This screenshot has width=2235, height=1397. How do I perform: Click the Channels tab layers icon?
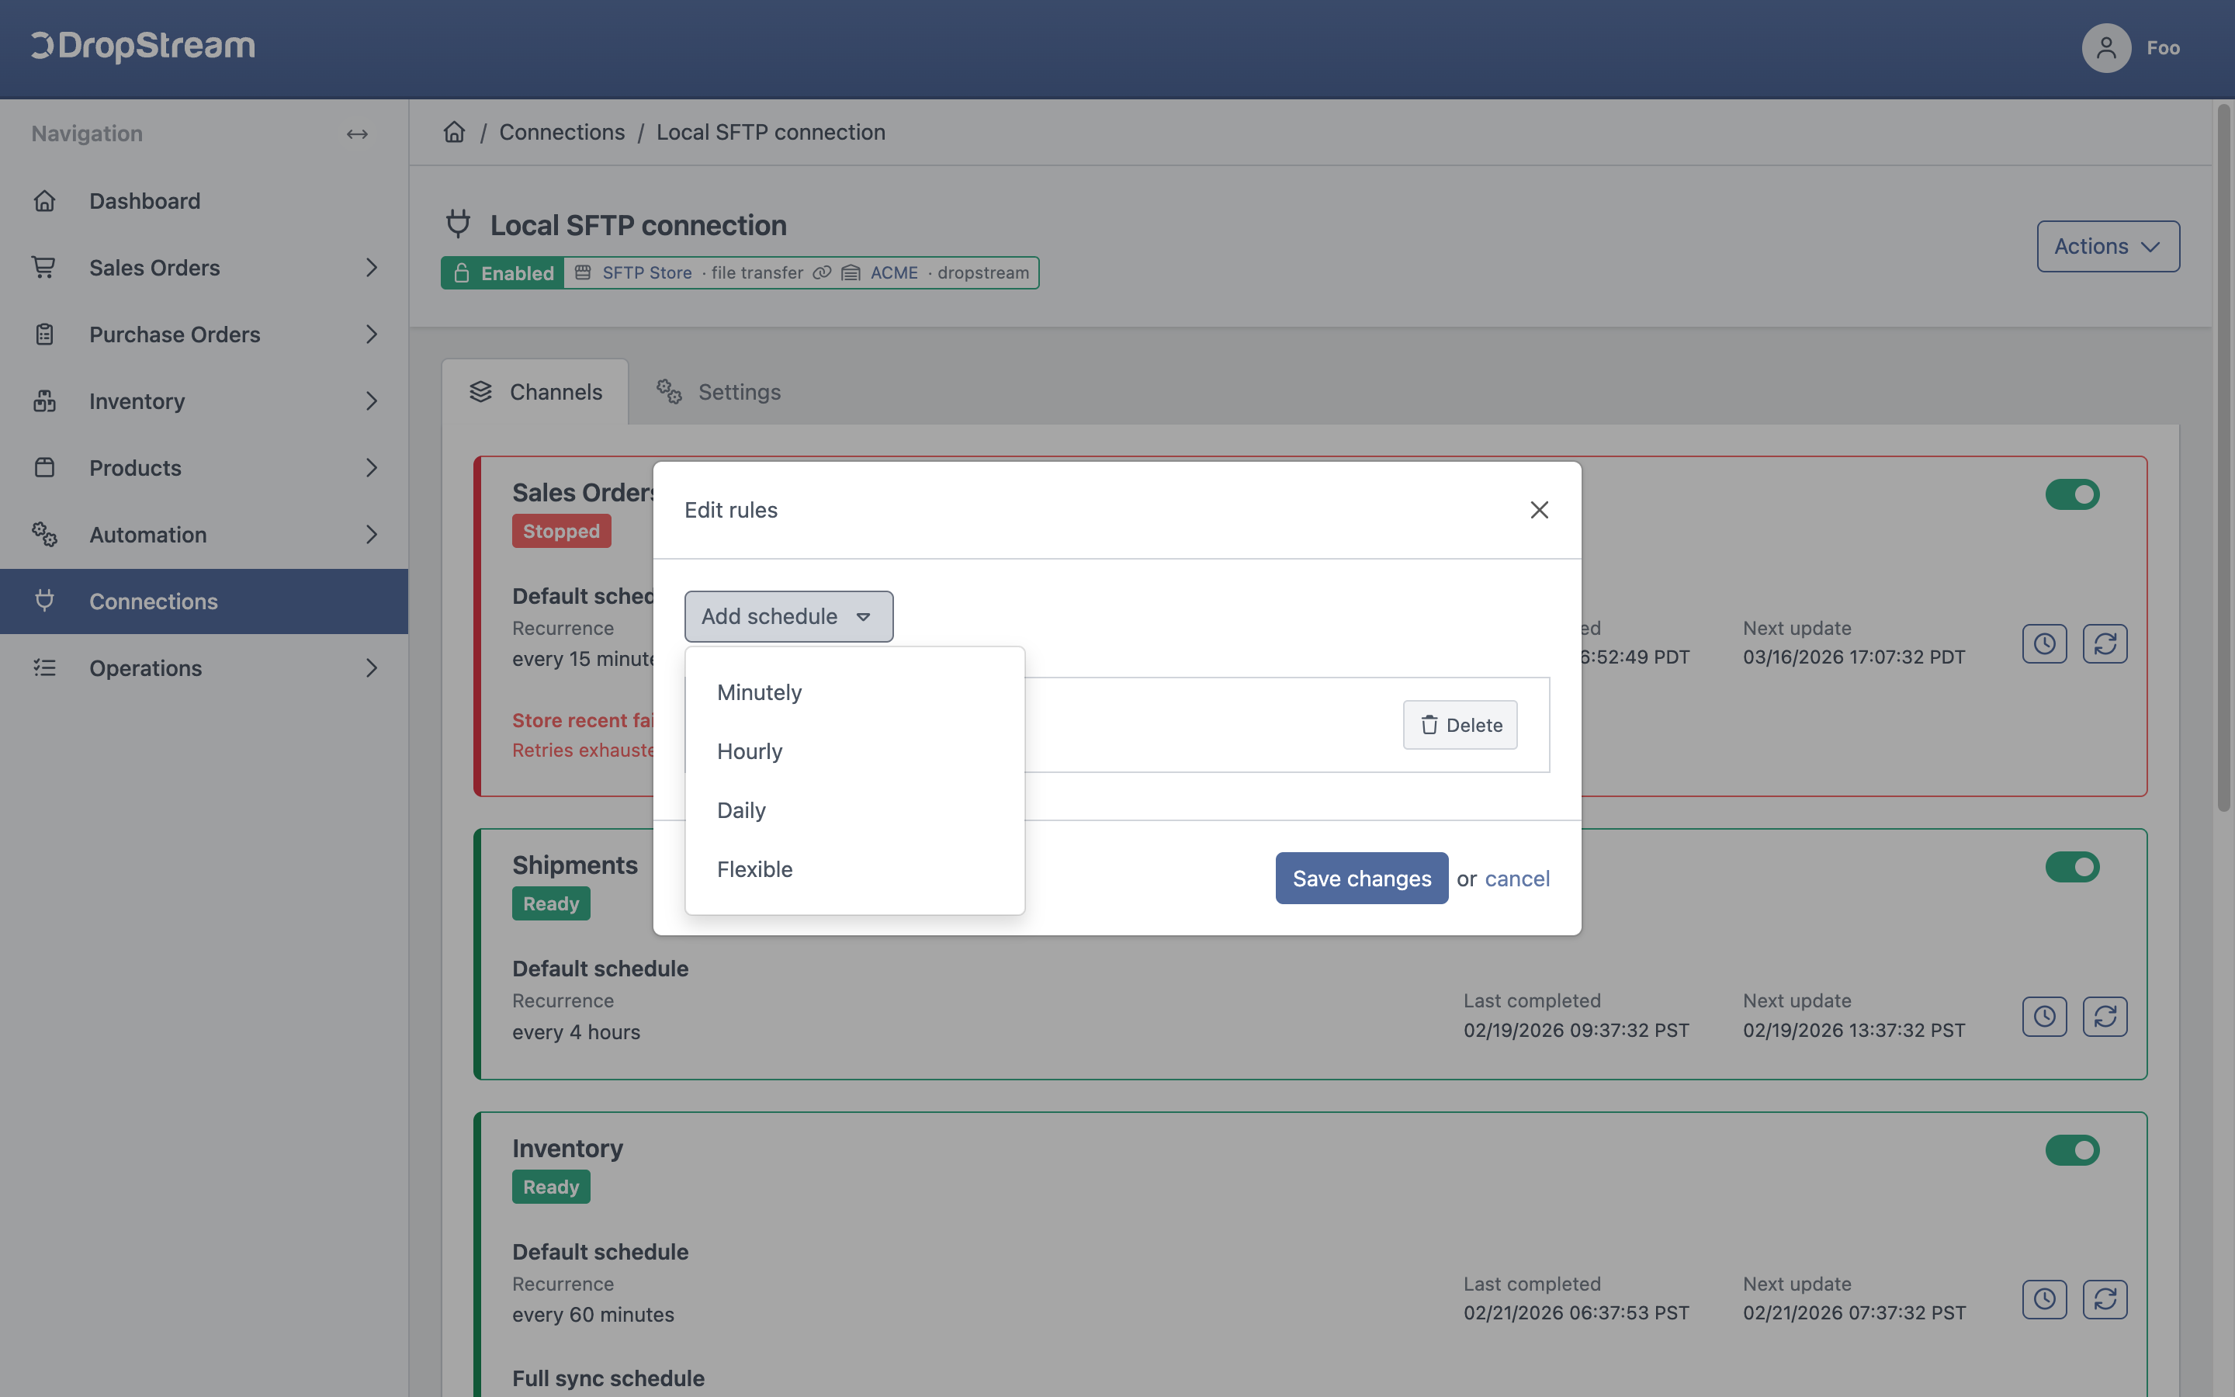(x=481, y=392)
